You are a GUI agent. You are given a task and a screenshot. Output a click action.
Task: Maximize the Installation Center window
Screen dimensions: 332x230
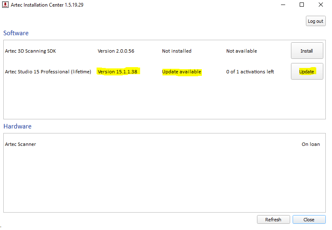(302, 5)
